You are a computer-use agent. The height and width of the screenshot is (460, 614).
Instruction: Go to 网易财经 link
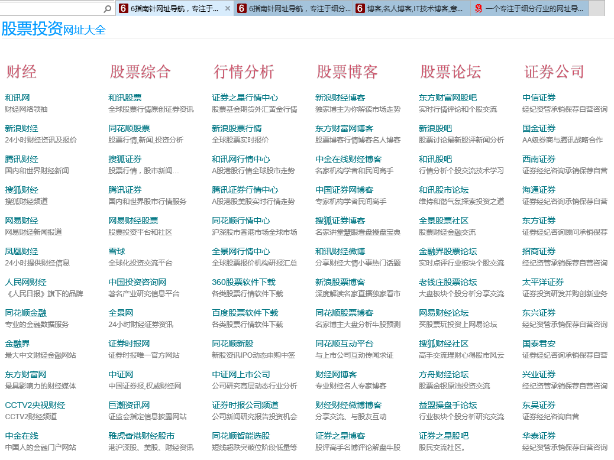tap(21, 221)
